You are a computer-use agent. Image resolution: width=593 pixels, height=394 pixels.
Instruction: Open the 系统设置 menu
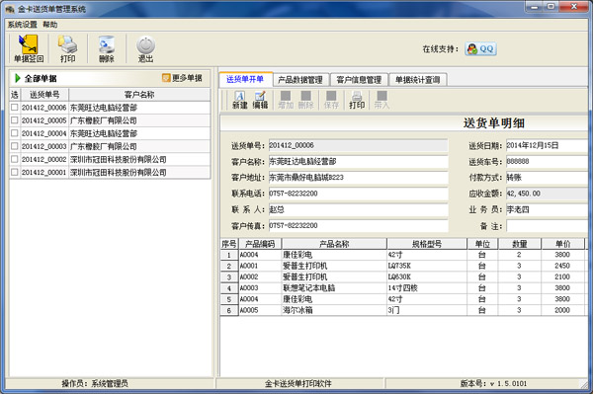(x=23, y=25)
